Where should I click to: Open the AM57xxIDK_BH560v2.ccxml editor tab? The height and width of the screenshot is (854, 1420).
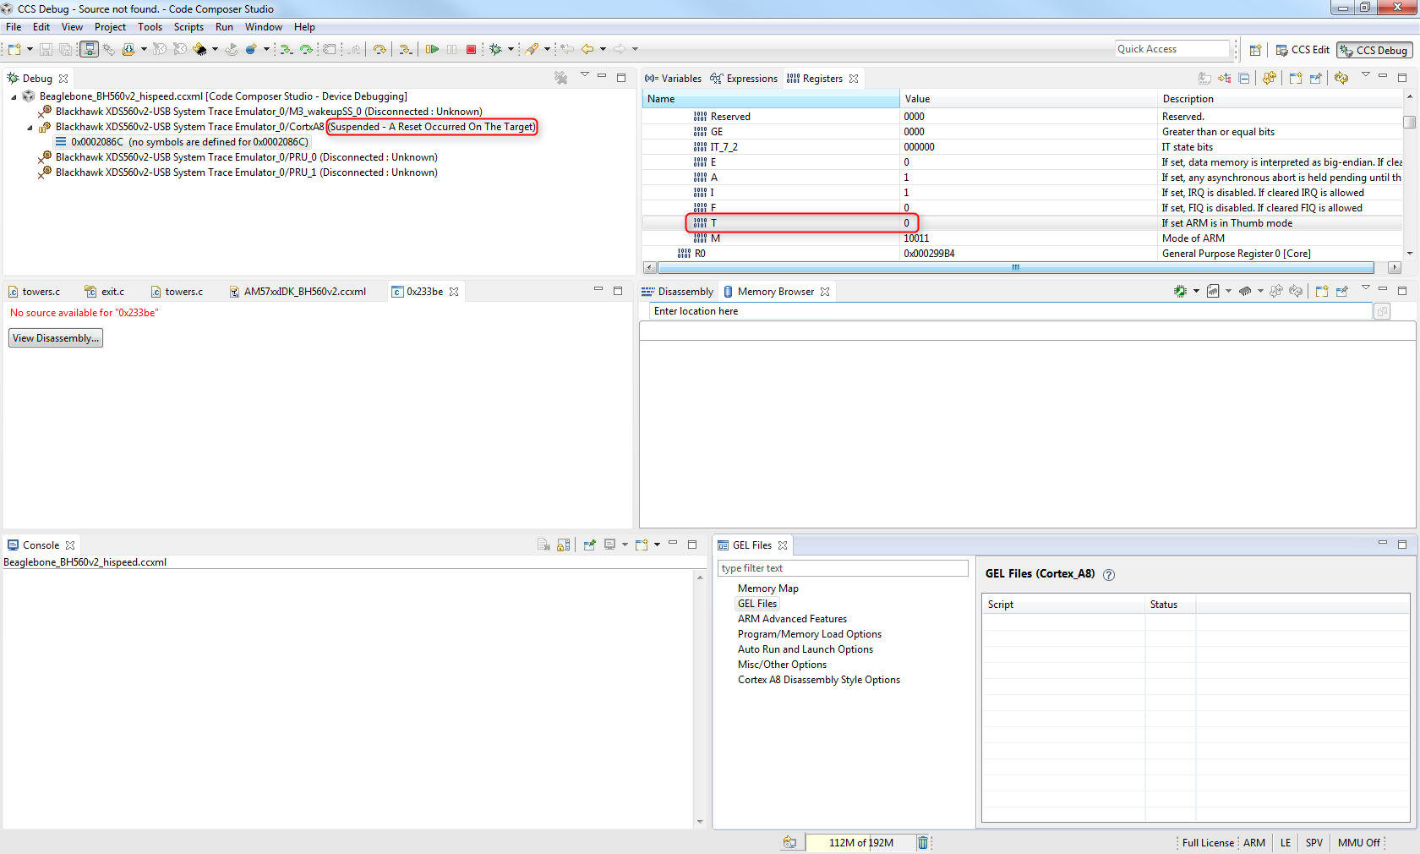[x=298, y=292]
